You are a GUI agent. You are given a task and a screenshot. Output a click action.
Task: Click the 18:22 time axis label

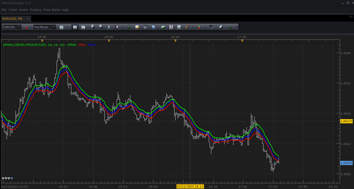[x=333, y=187]
